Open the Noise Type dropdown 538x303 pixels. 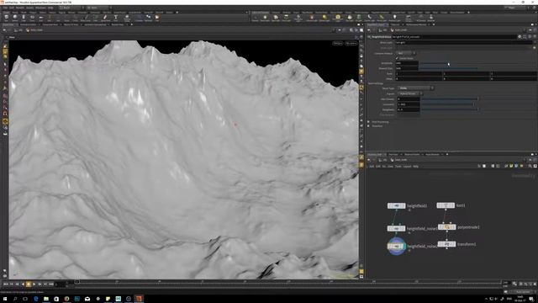415,88
